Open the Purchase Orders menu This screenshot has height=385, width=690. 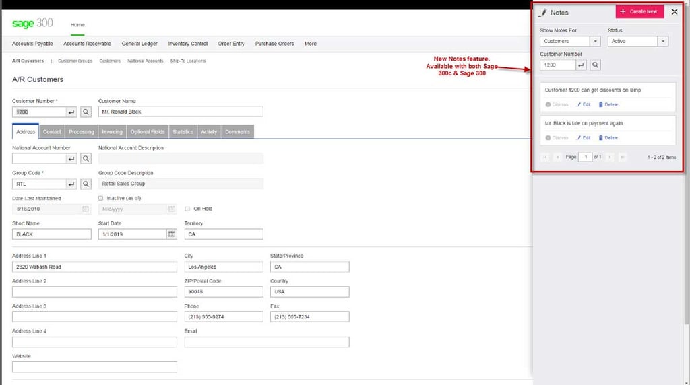tap(275, 44)
